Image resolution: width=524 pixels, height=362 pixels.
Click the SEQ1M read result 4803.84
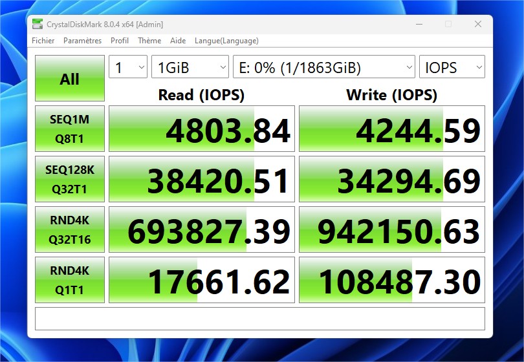pos(202,129)
